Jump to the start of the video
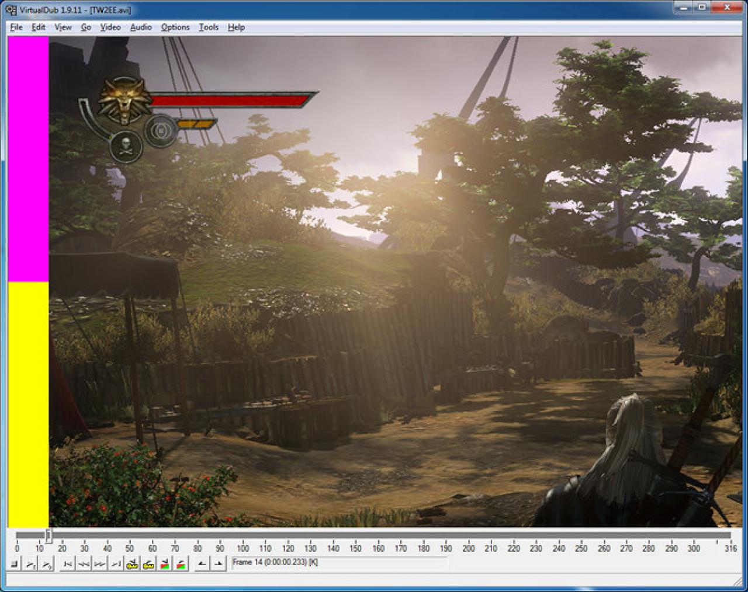 point(68,564)
